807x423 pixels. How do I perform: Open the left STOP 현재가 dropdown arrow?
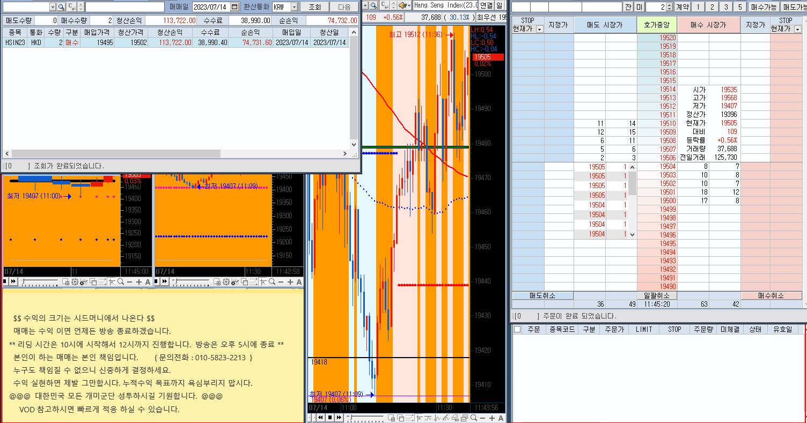[x=539, y=28]
